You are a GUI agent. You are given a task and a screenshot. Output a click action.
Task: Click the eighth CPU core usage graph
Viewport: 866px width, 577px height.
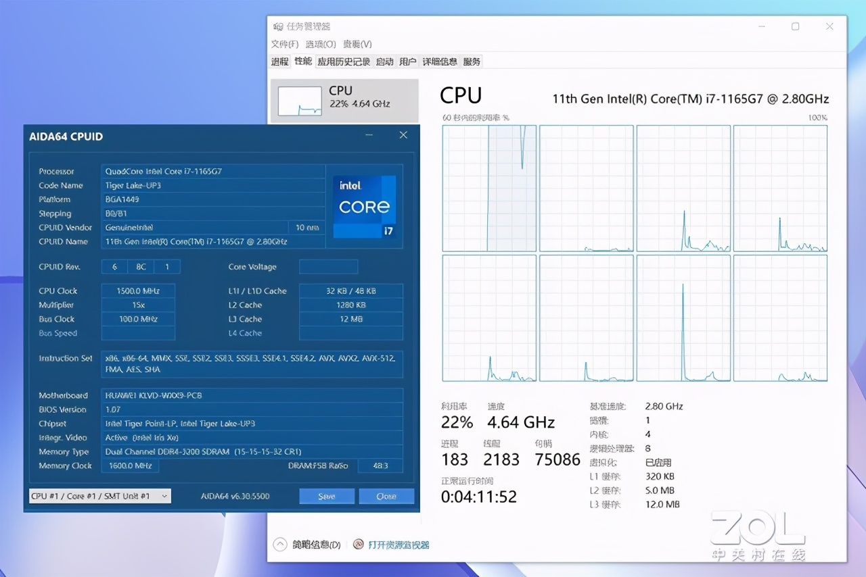pos(780,318)
